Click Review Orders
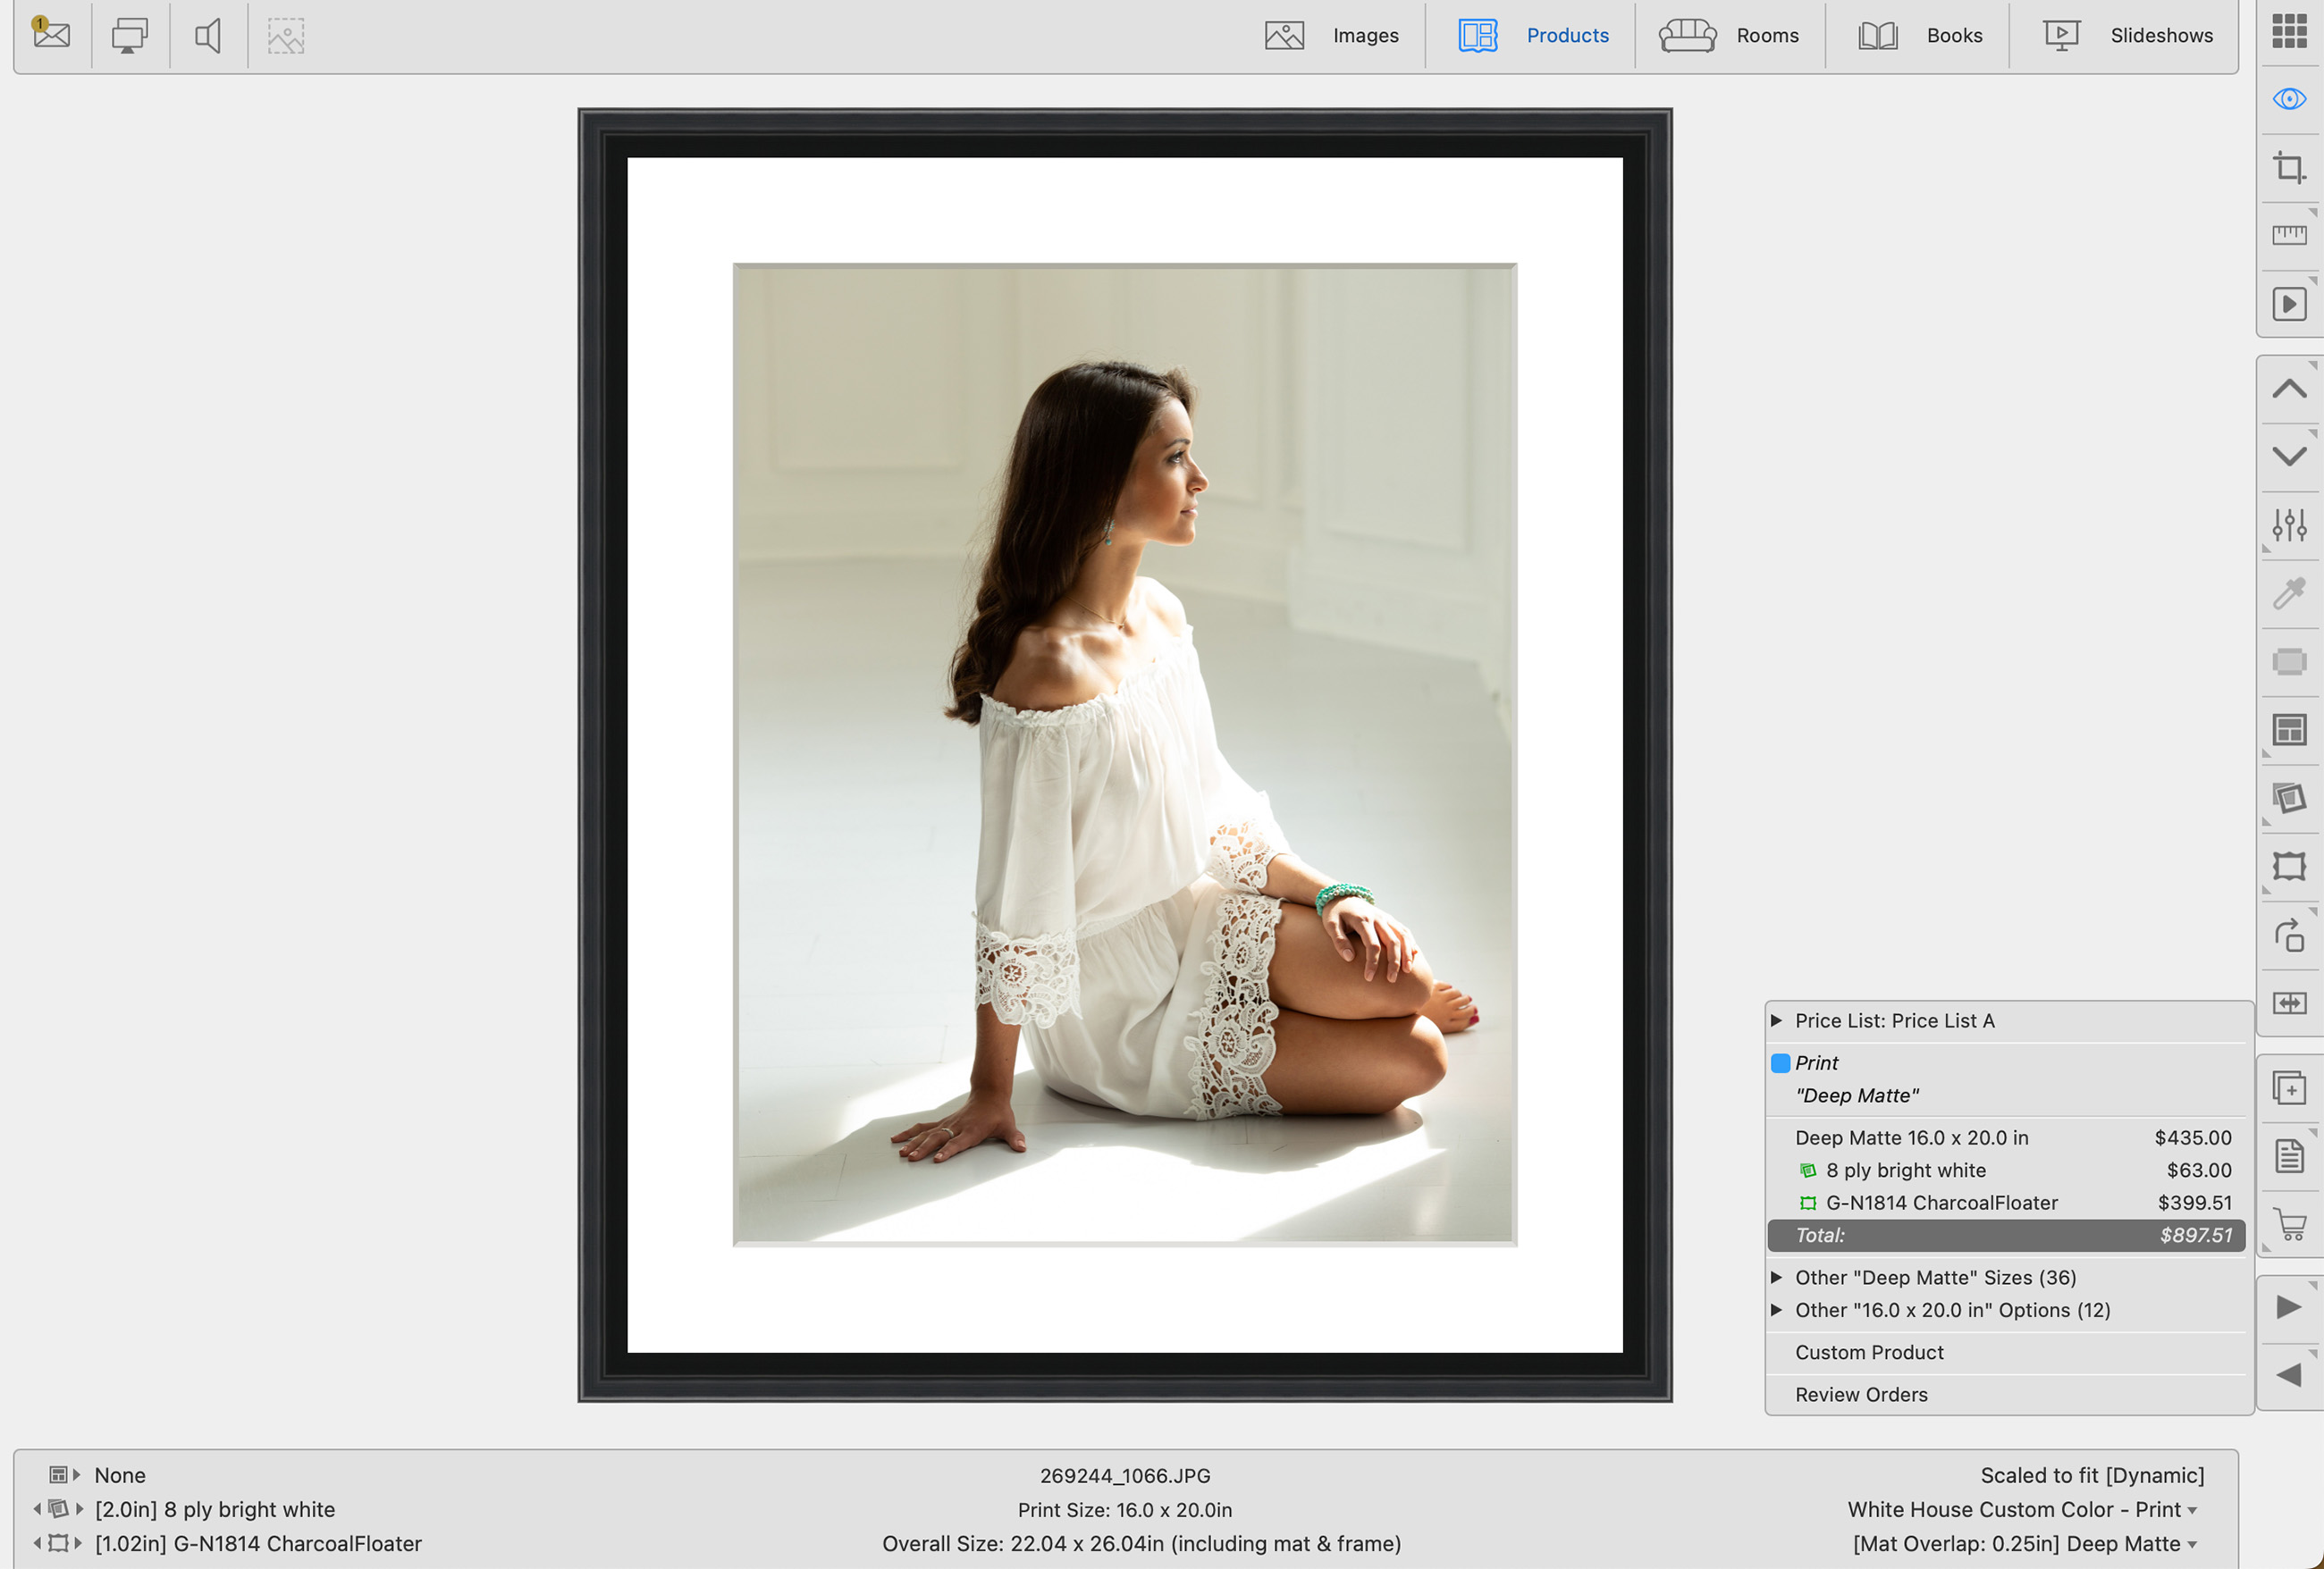The image size is (2324, 1569). (x=1860, y=1394)
